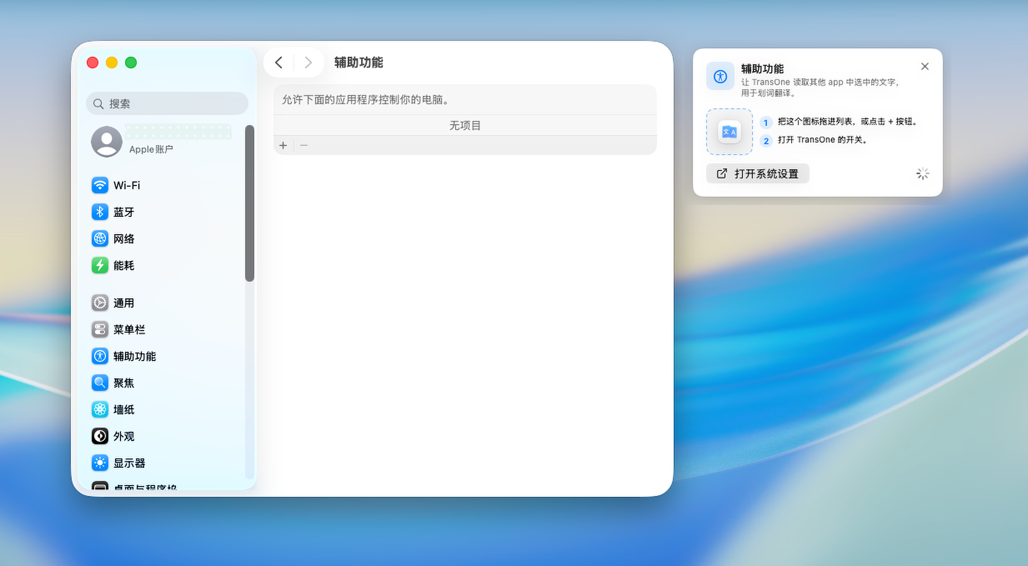
Task: Remove an app with the minus button
Action: click(304, 145)
